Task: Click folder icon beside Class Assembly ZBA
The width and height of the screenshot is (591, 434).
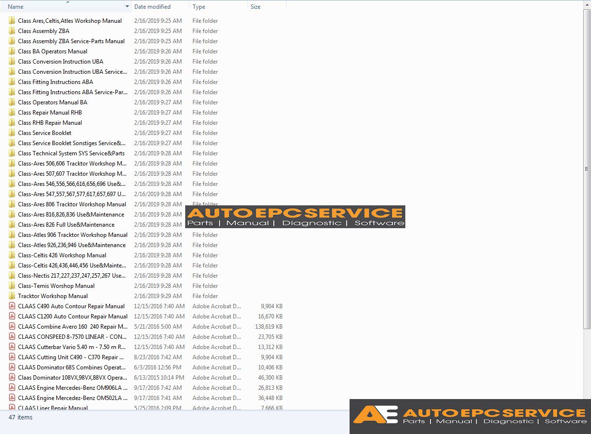Action: pos(12,31)
